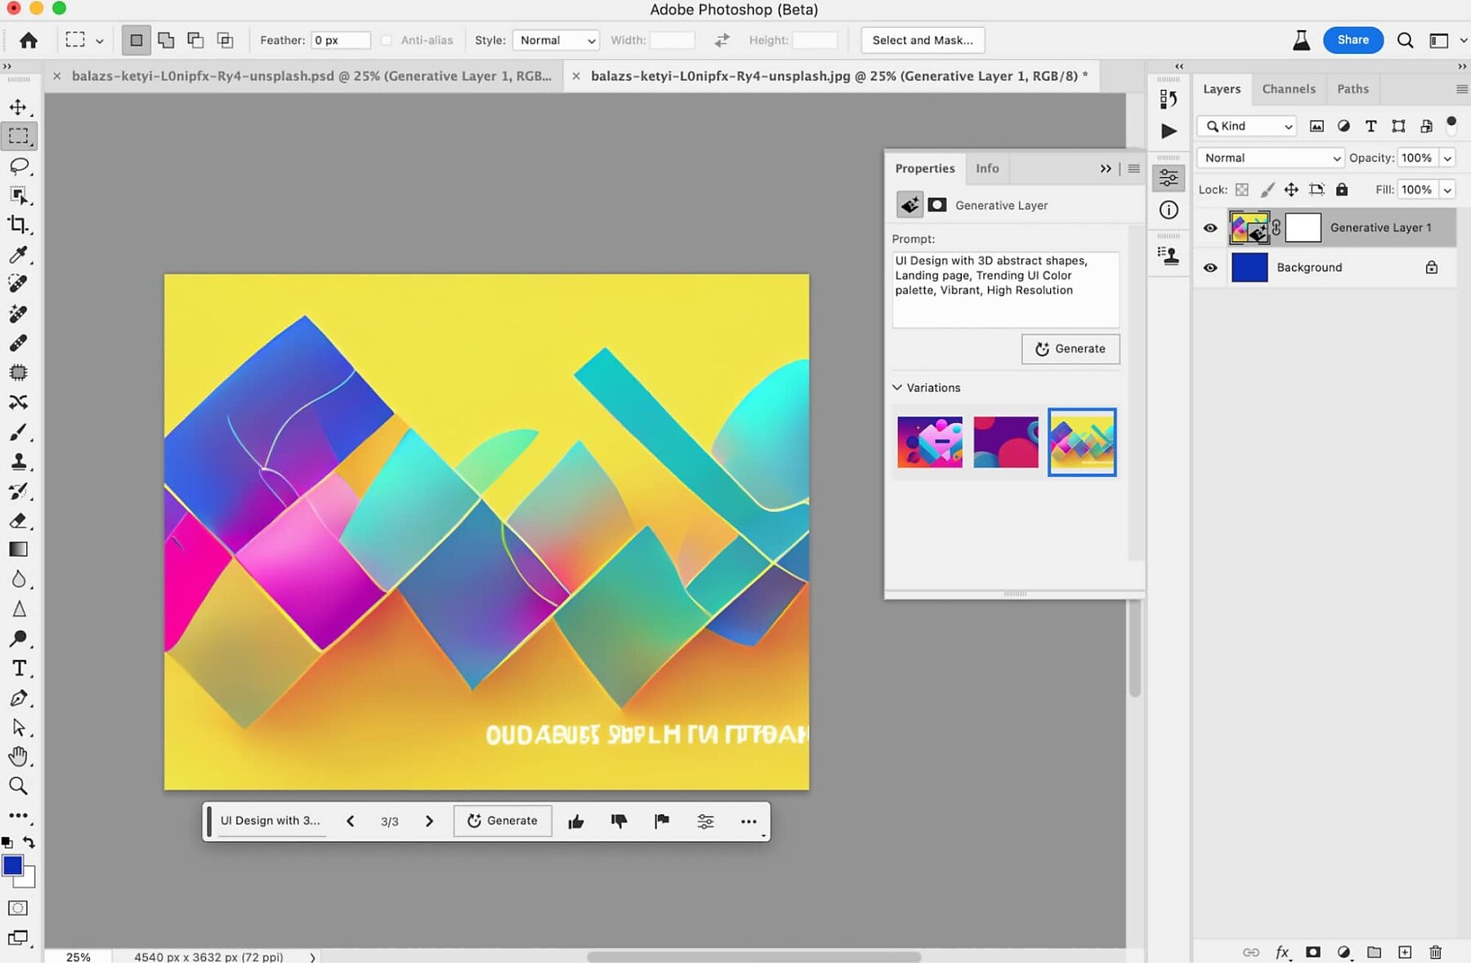Hide the Background layer
This screenshot has width=1471, height=963.
pos(1210,267)
